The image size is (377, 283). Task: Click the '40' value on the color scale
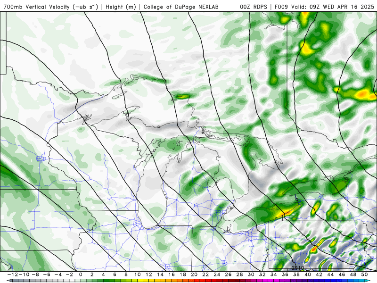(308, 275)
